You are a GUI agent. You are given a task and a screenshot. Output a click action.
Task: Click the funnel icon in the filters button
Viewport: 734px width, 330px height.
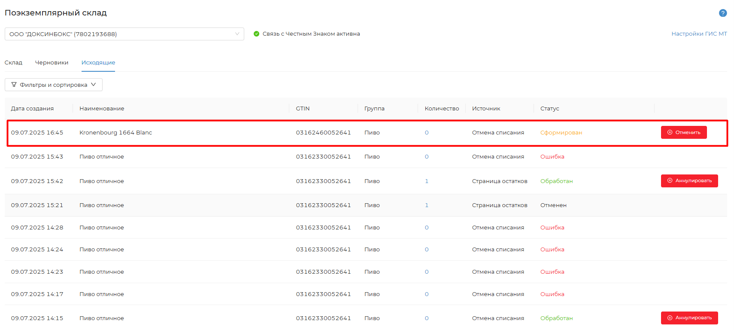coord(14,85)
